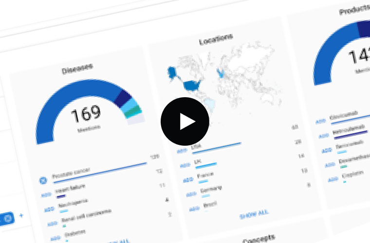Add USA location to the filter
Image resolution: width=370 pixels, height=243 pixels.
(182, 151)
